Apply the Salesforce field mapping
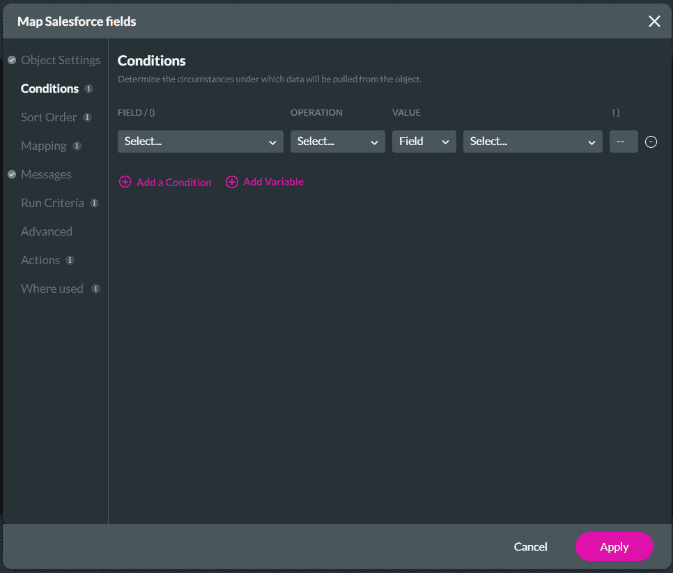The height and width of the screenshot is (573, 673). (x=614, y=547)
